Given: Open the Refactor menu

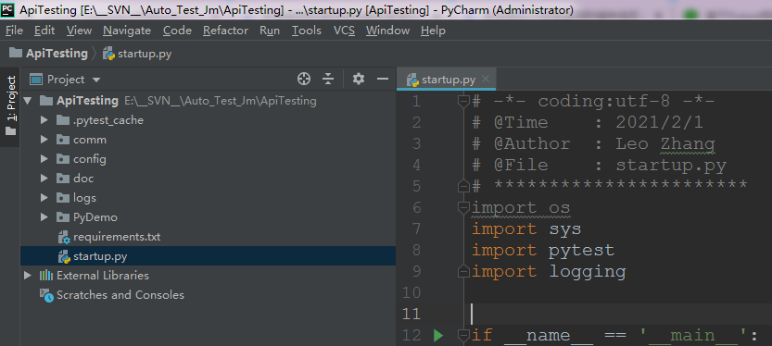Looking at the screenshot, I should 225,31.
